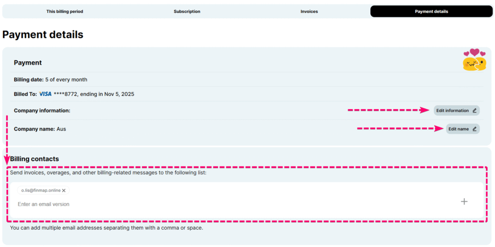495x247 pixels.
Task: Select the Payment details tab
Action: coord(431,12)
